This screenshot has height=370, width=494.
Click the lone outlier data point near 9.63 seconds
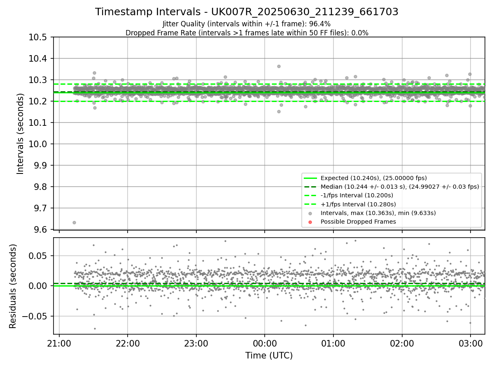pyautogui.click(x=74, y=222)
